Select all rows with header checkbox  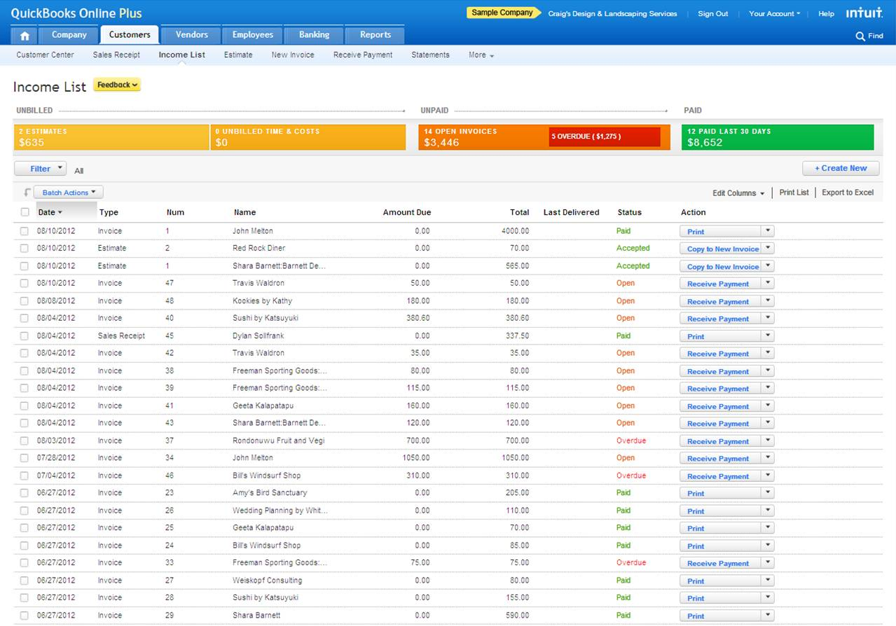(25, 212)
